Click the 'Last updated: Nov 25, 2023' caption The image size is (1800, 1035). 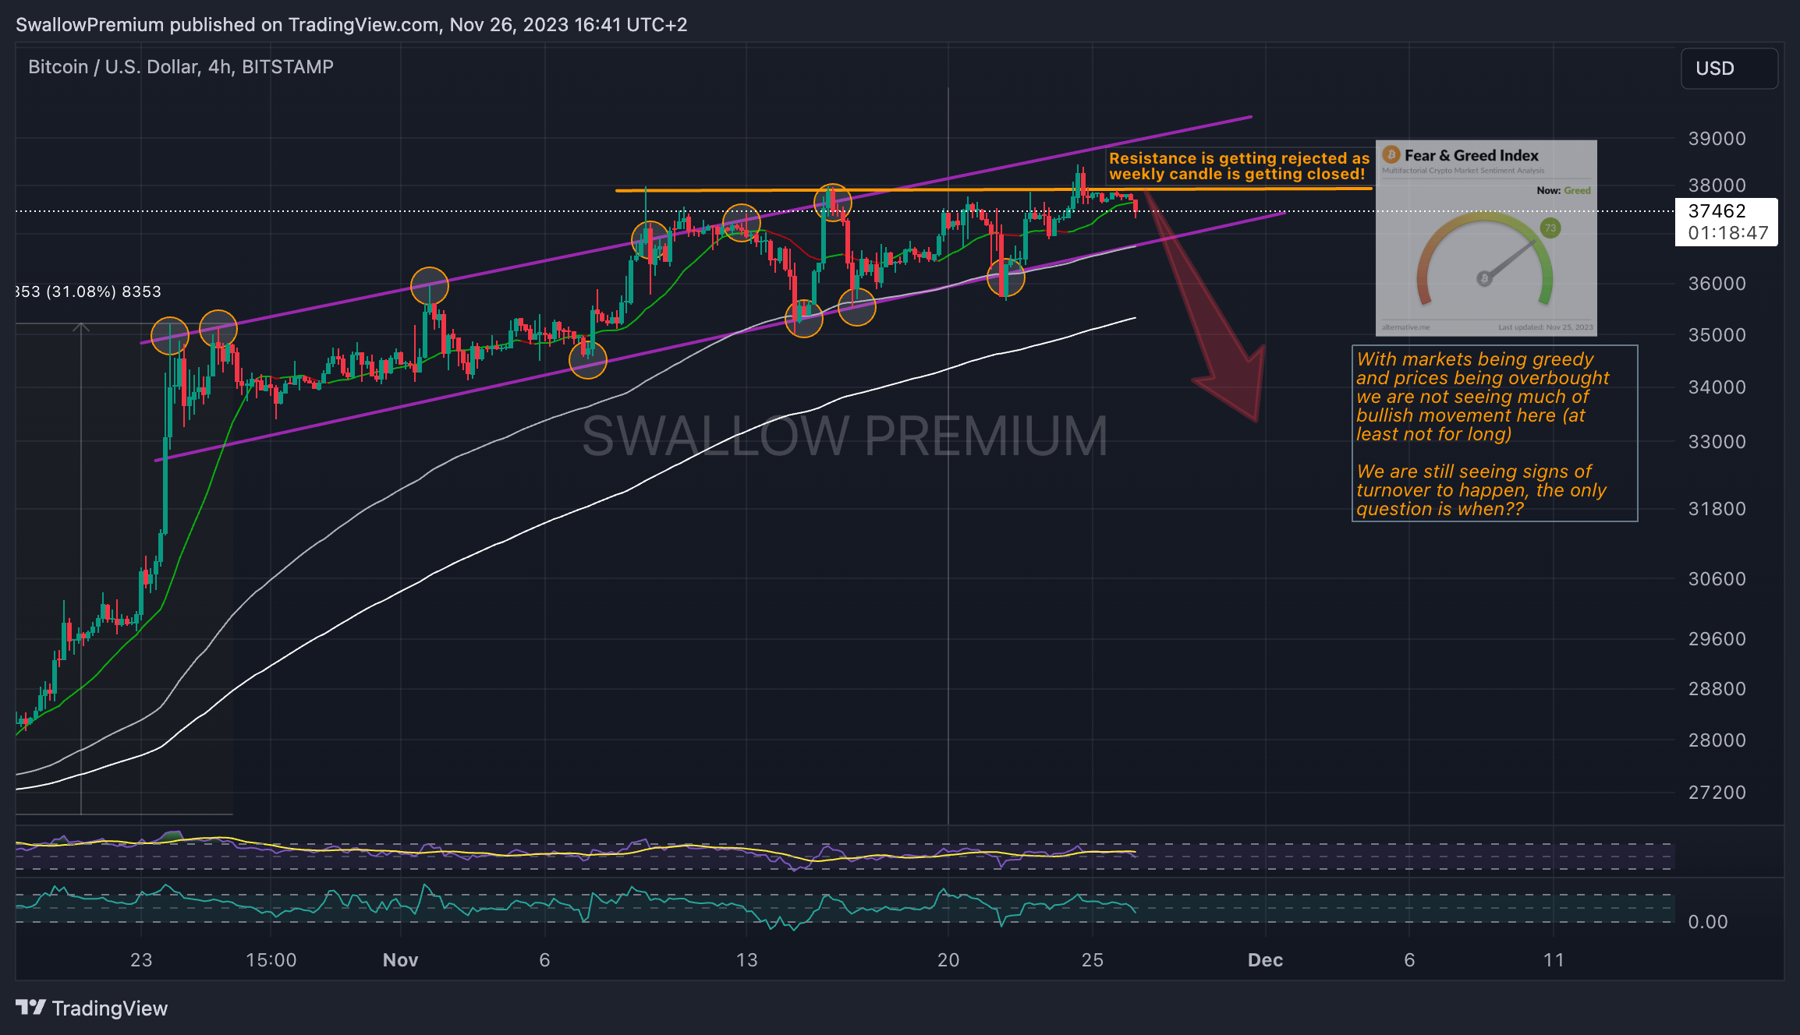tap(1545, 327)
